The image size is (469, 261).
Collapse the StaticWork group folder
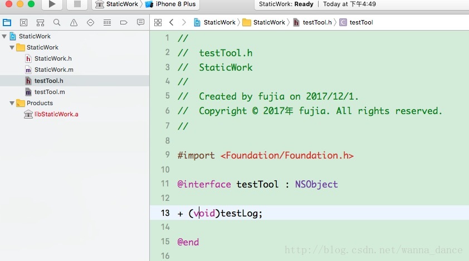click(x=12, y=47)
